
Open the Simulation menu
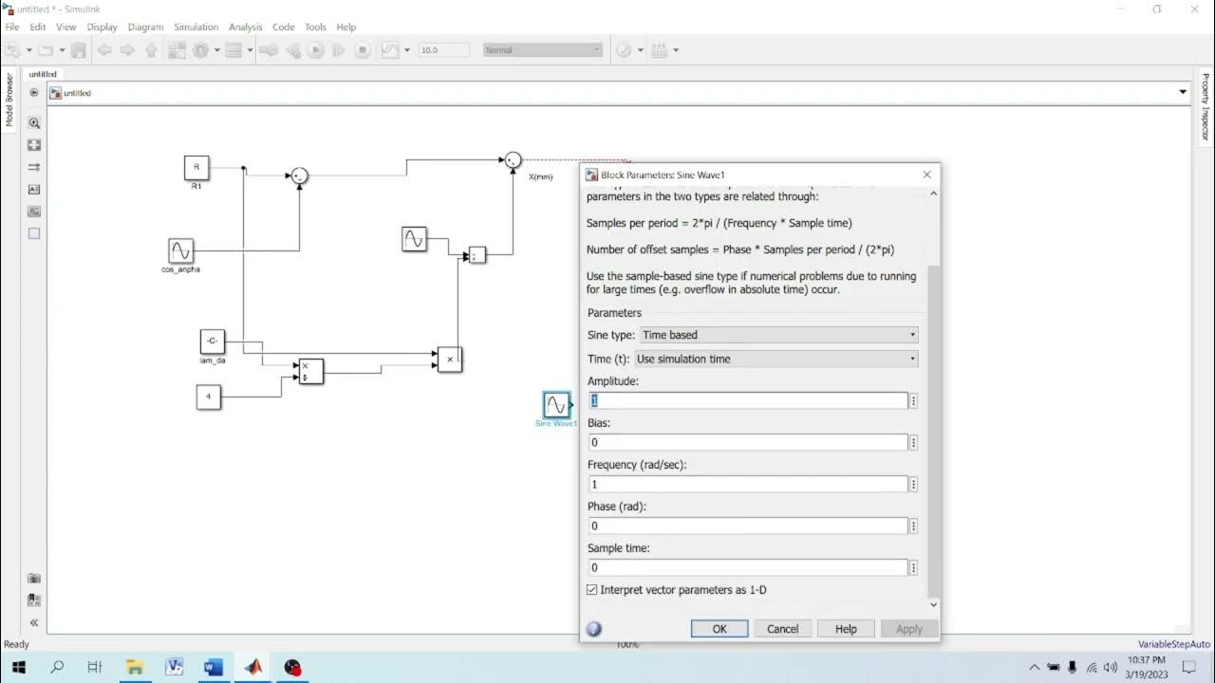click(196, 28)
